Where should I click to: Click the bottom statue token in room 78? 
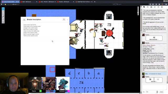109,53
